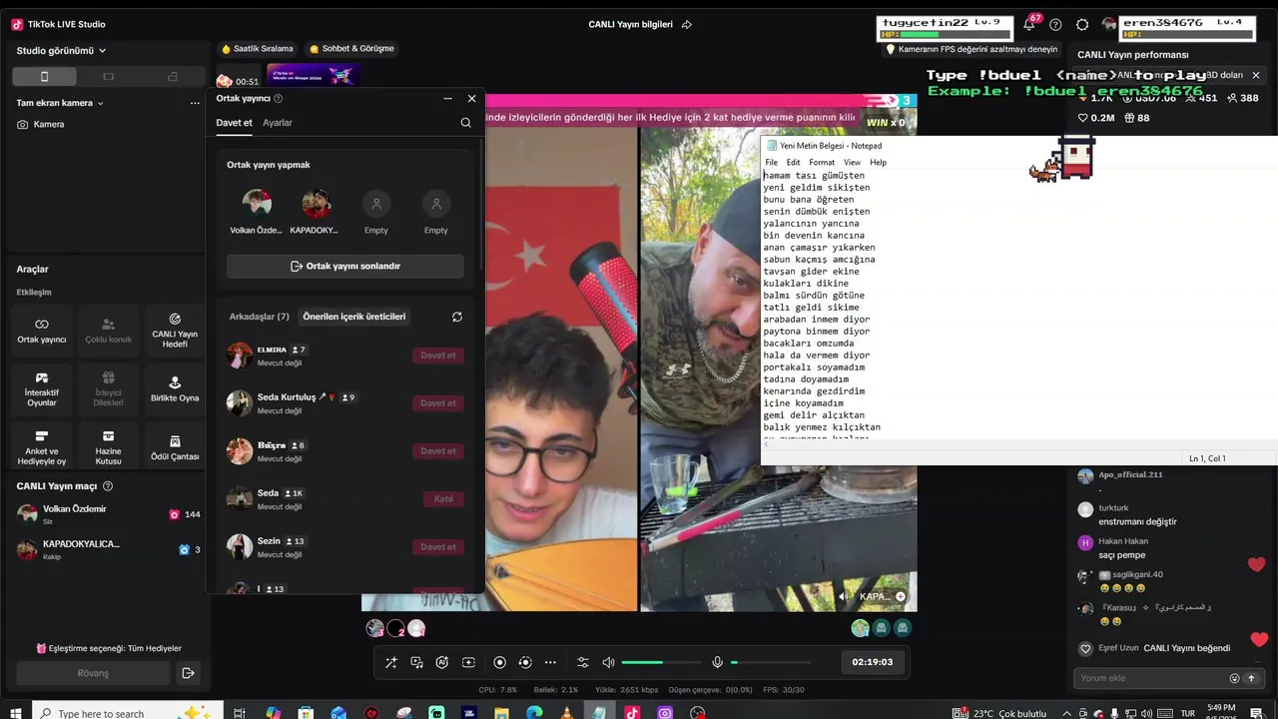Click Ortak yayını sonlandır button

tap(345, 267)
